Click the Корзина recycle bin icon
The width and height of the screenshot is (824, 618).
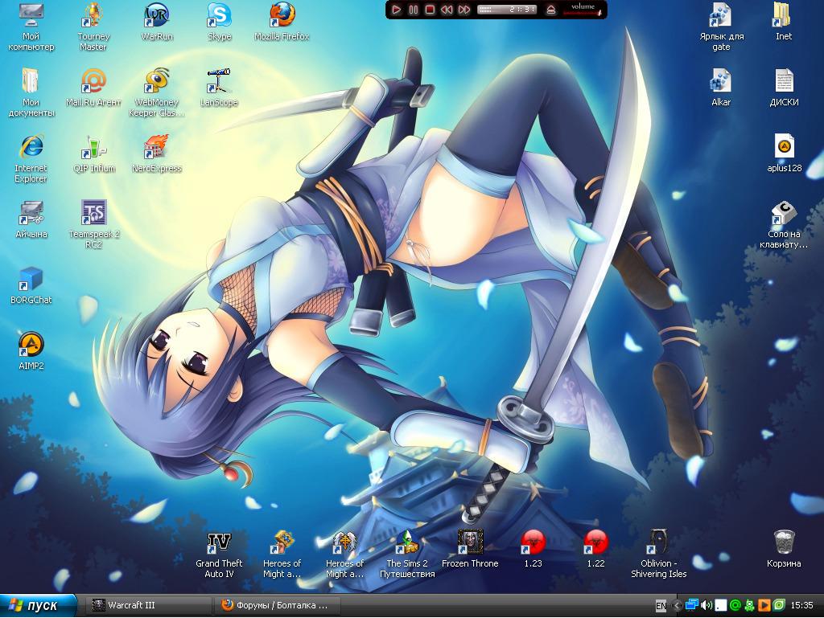coord(784,542)
